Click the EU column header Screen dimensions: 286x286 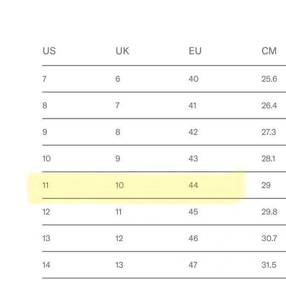tap(195, 51)
